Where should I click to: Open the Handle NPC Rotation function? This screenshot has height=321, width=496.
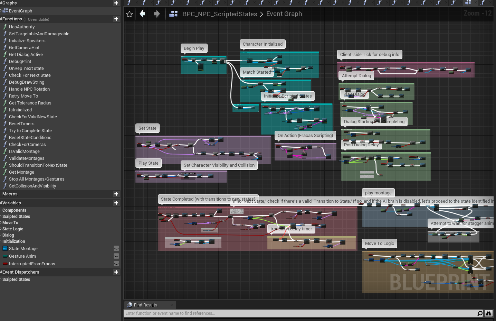click(29, 89)
